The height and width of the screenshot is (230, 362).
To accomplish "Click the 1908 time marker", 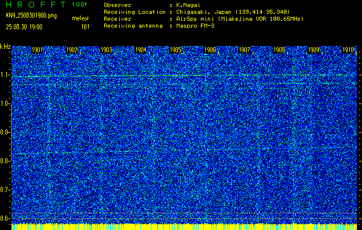I will pyautogui.click(x=279, y=50).
